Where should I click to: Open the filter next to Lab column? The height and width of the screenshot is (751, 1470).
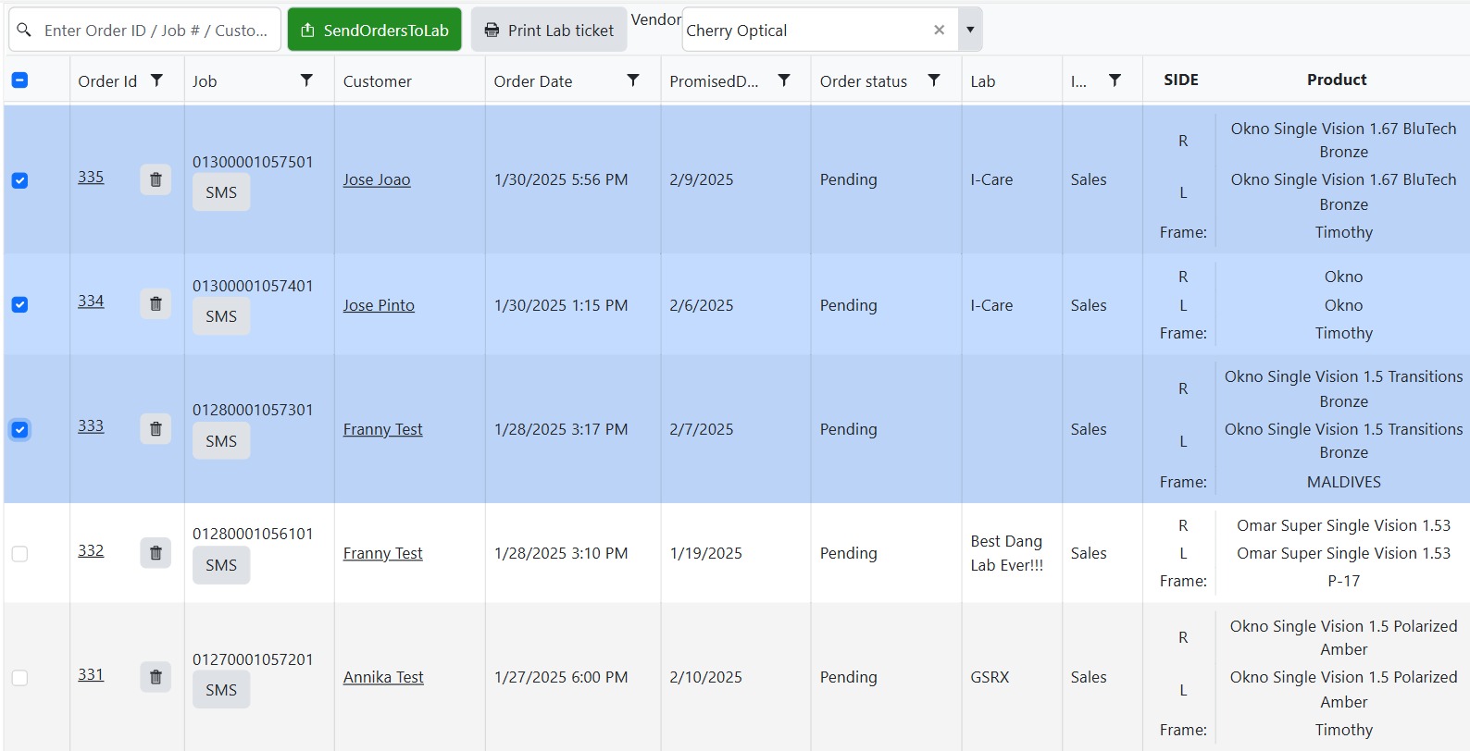click(x=1115, y=80)
